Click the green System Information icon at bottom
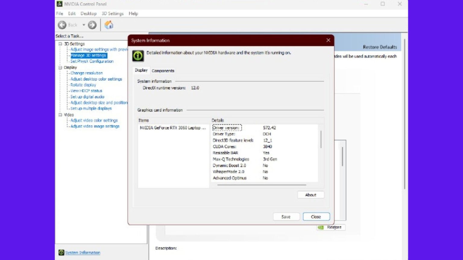The width and height of the screenshot is (463, 260). [x=61, y=252]
